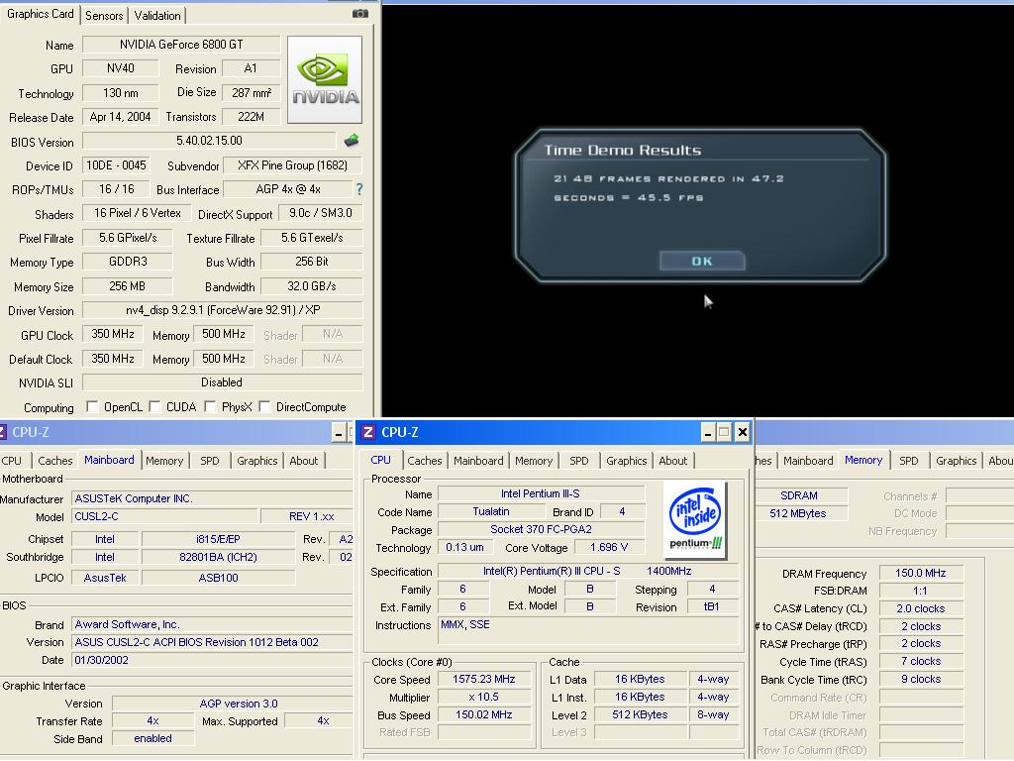Click the southbridge 82801BA (ICH2) field
This screenshot has height=761, width=1014.
[218, 557]
